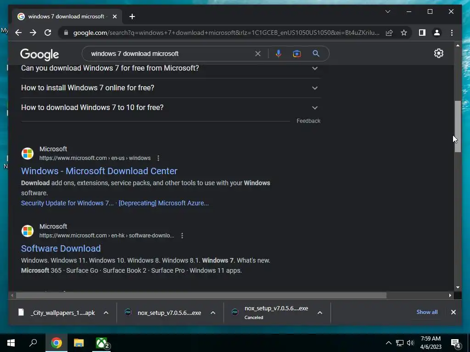This screenshot has width=470, height=352.
Task: View site information padlock icon
Action: (x=66, y=33)
